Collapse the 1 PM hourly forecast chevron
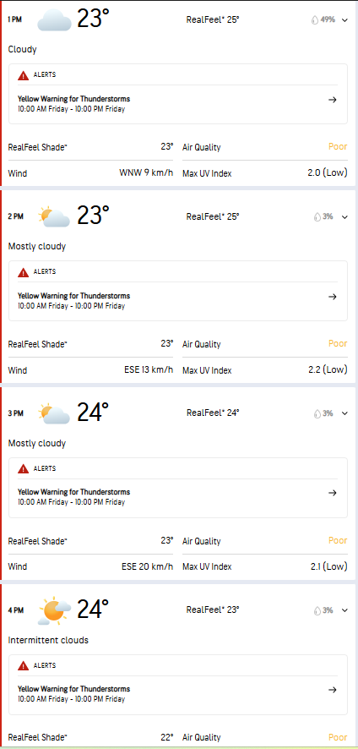Screen dimensions: 358x749 [345, 20]
